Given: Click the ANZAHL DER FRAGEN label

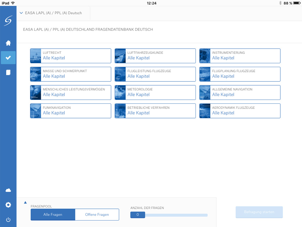Looking at the screenshot, I should 147,208.
